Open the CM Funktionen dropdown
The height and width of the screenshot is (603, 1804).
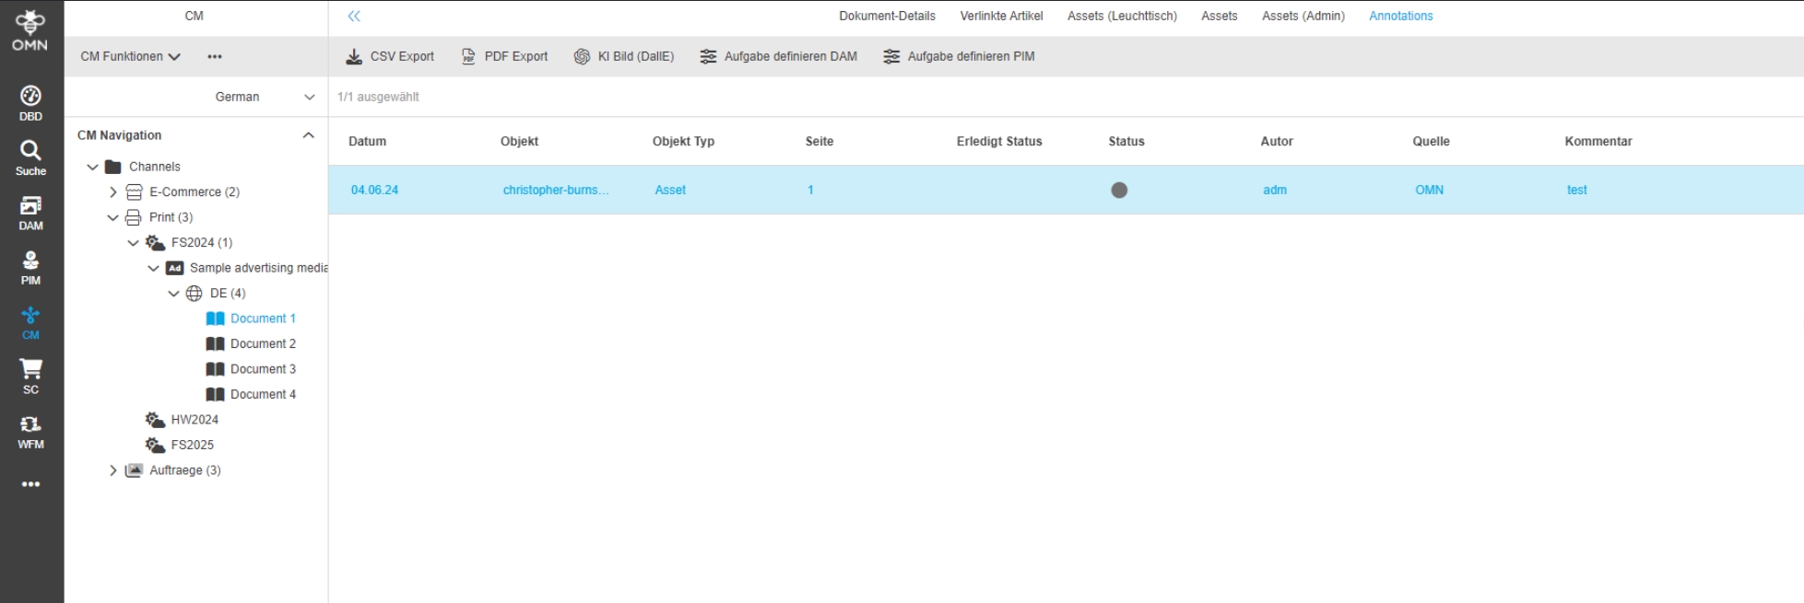coord(130,56)
